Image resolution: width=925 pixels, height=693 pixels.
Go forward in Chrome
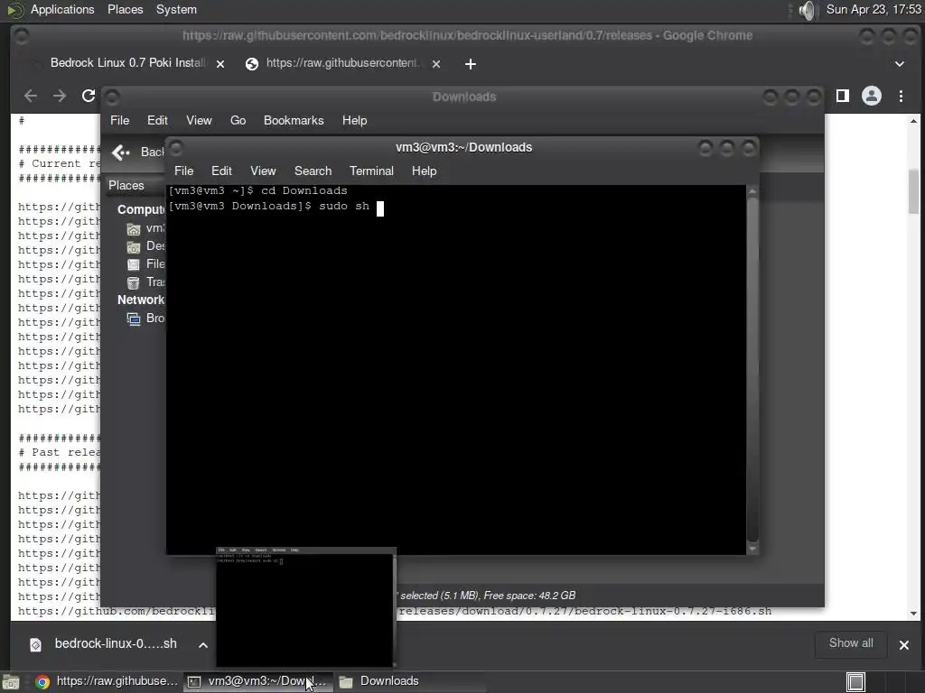tap(60, 96)
